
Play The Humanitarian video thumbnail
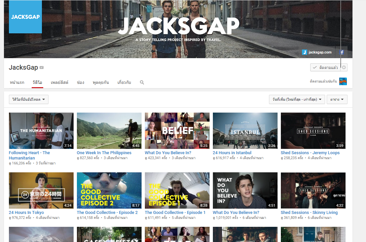point(41,131)
